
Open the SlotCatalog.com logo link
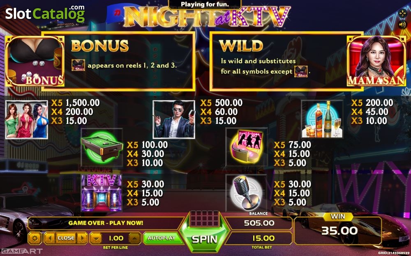pos(45,14)
